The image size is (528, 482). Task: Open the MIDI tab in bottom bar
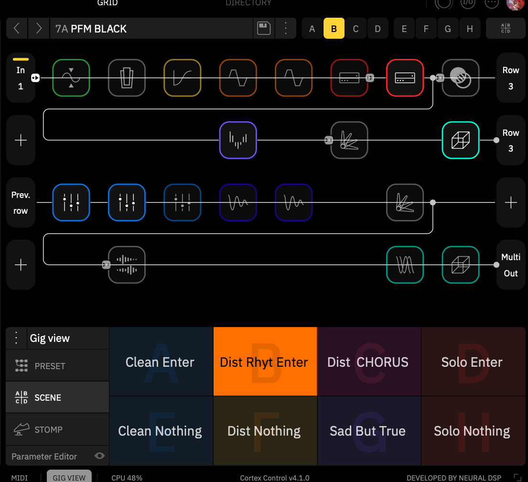pos(20,478)
